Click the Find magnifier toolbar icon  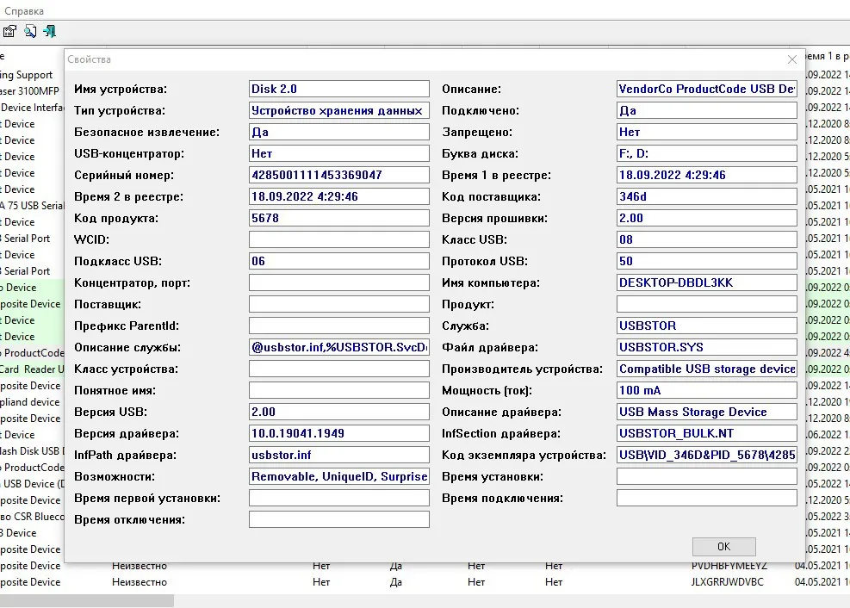point(30,32)
